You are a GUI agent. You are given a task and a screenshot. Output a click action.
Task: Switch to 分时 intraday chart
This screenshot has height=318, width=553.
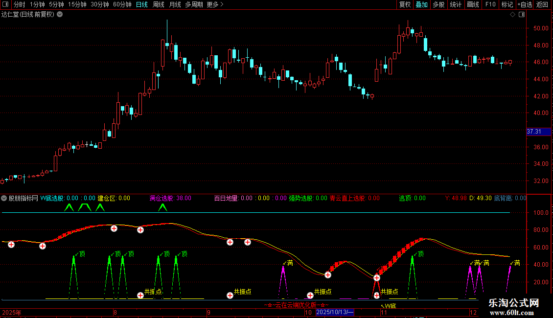[x=20, y=4]
